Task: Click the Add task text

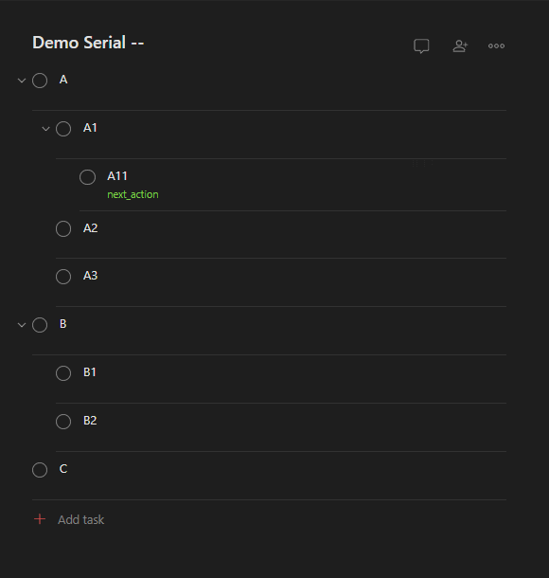Action: tap(81, 519)
